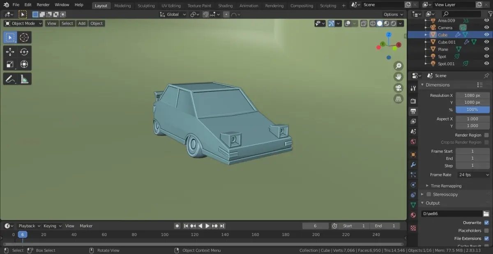Viewport: 493px width, 254px height.
Task: Switch perspective/orthographic grid icon
Action: pos(398,99)
